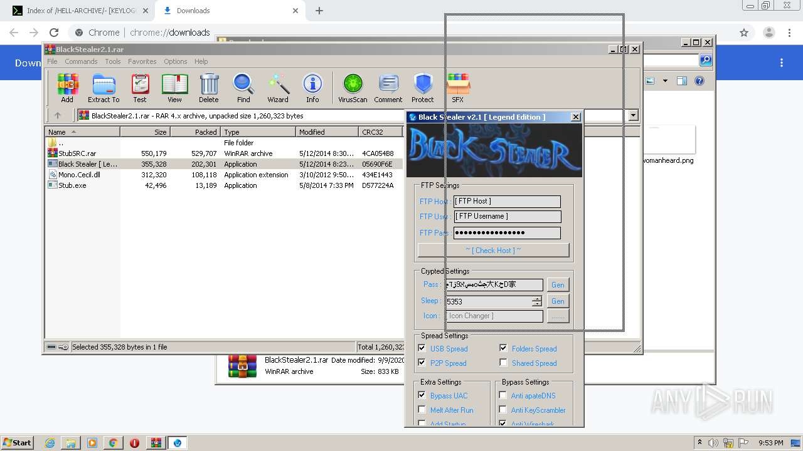Sort archive list by Modified column
This screenshot has width=803, height=451.
click(327, 132)
